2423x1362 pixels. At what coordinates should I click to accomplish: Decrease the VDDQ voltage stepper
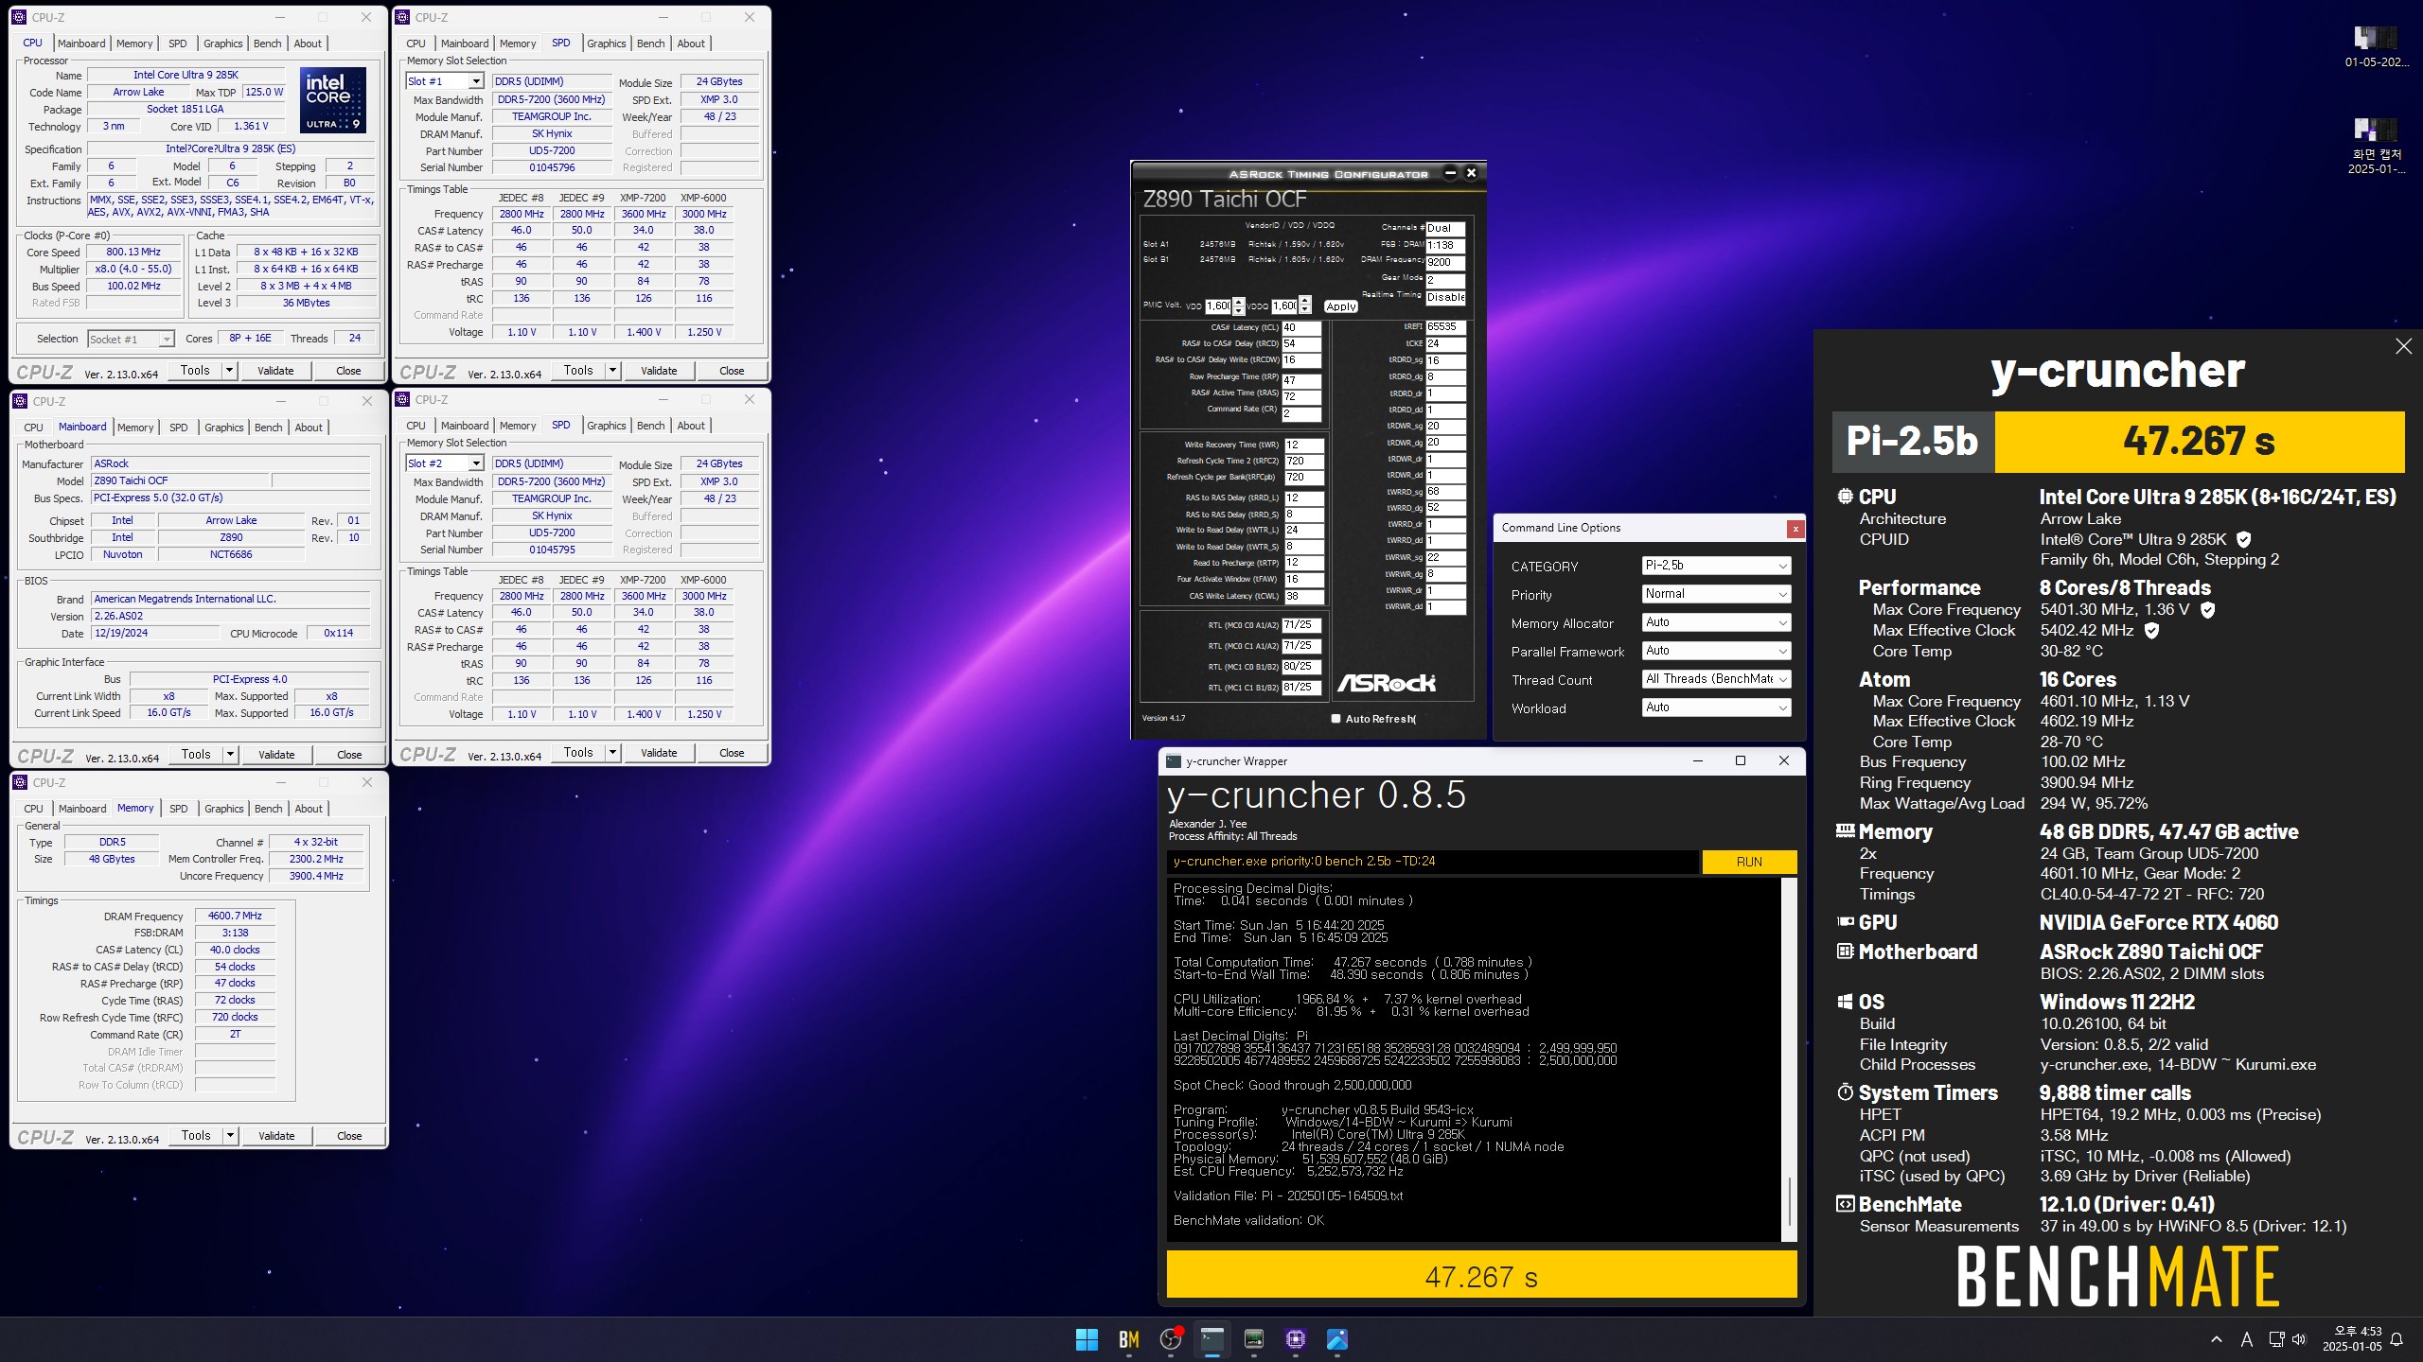pos(1305,310)
